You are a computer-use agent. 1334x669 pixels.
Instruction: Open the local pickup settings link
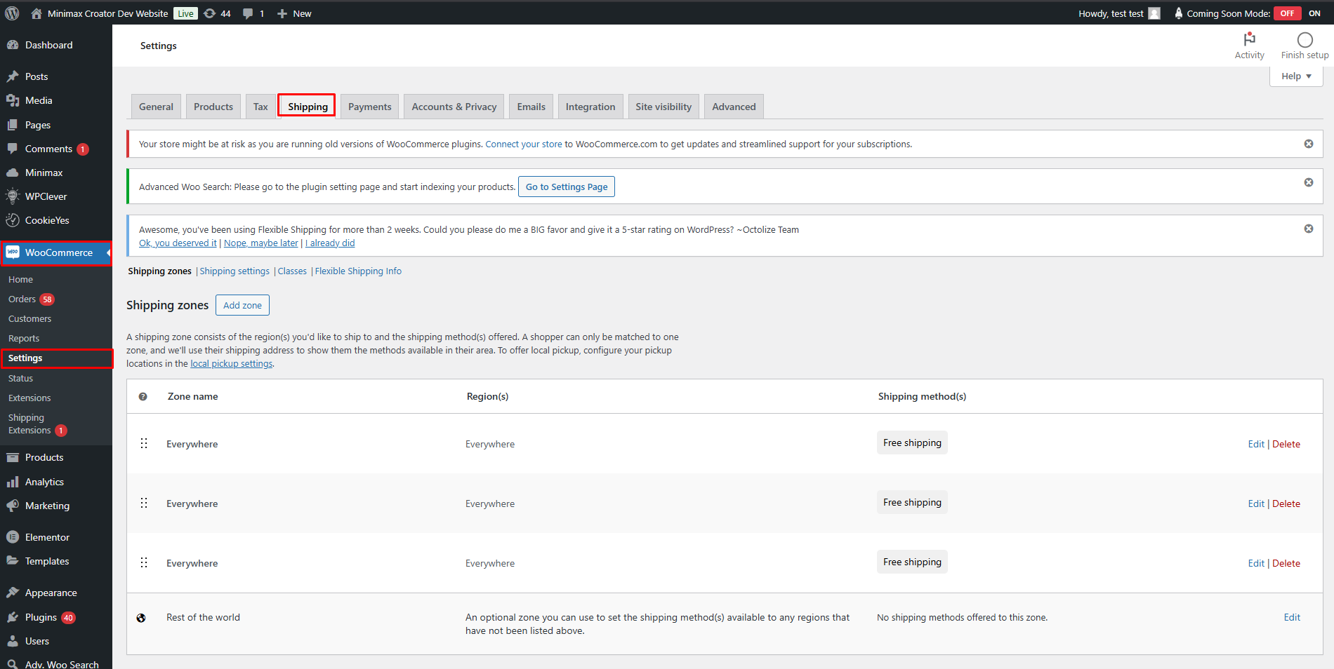(231, 364)
